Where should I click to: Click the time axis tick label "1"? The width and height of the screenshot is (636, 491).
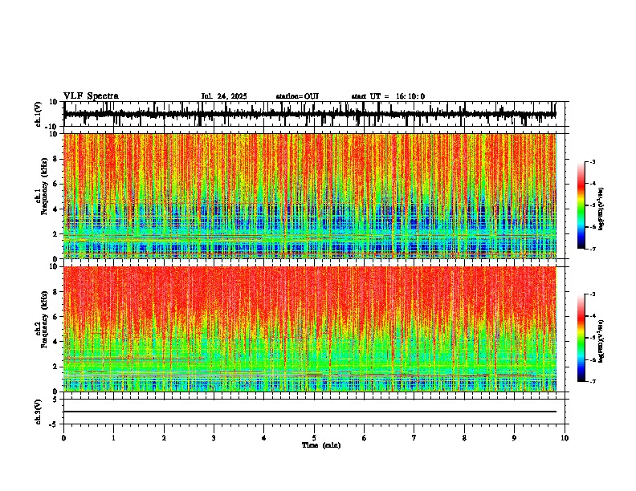pyautogui.click(x=113, y=438)
